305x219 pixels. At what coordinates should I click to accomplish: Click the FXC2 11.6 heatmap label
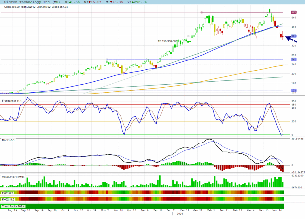[8, 199]
